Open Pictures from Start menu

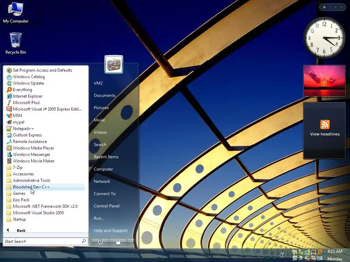pos(101,107)
